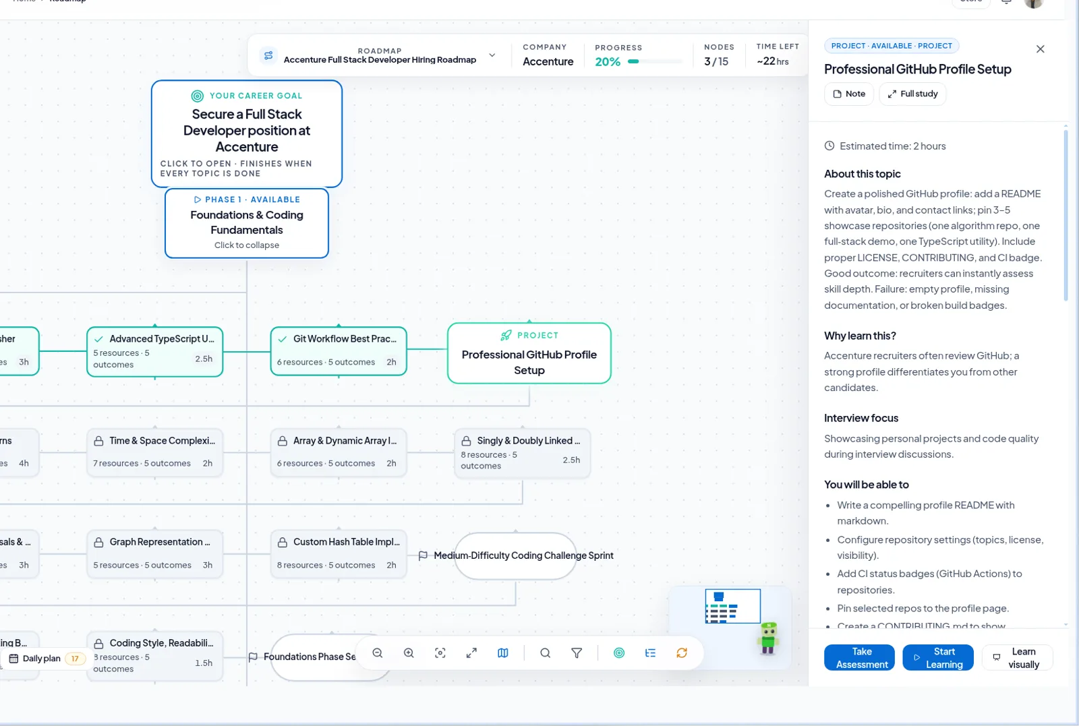Click the progress bar showing 20%
Viewport: 1079px width, 726px height.
[x=655, y=61]
